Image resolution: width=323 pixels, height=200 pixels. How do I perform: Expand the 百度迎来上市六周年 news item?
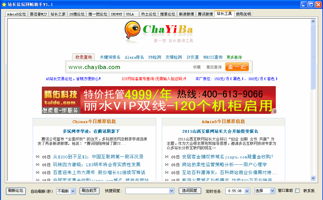point(37,172)
